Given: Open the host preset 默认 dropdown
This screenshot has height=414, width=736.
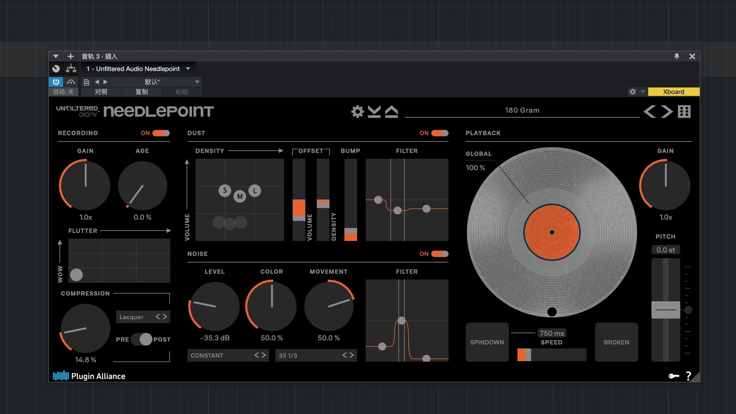Looking at the screenshot, I should pyautogui.click(x=156, y=82).
